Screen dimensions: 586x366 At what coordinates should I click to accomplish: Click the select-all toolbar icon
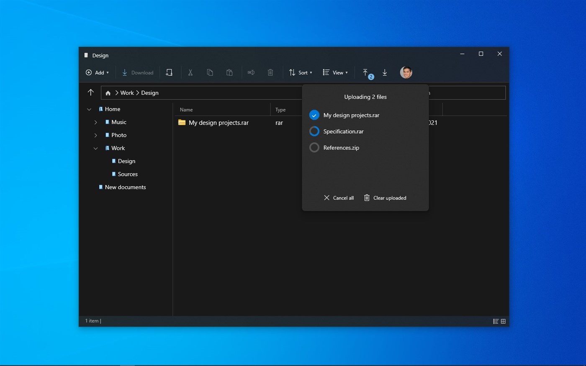point(169,73)
